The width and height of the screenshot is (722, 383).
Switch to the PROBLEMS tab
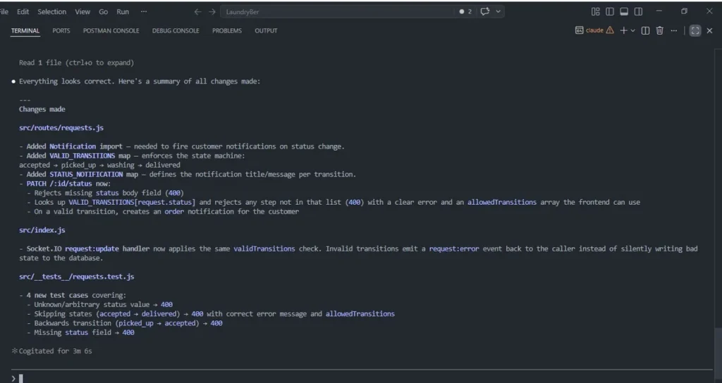pos(227,31)
